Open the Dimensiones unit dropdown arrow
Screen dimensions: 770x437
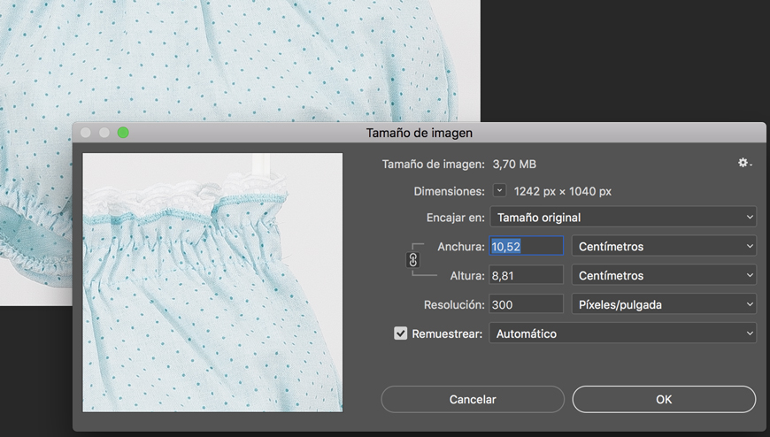point(499,190)
